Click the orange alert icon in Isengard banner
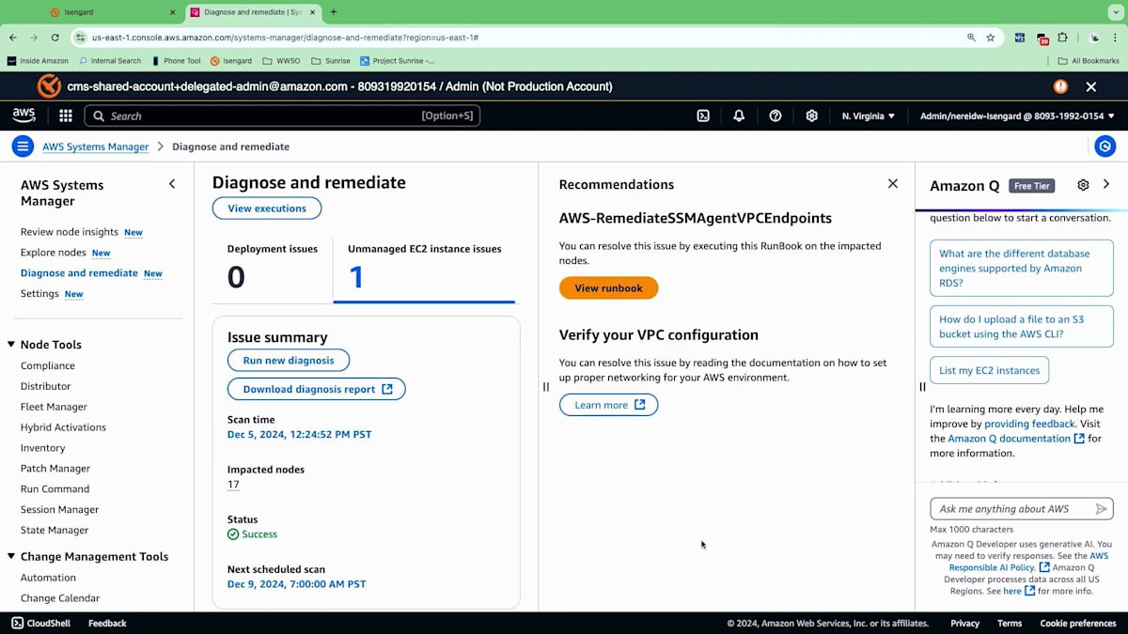Viewport: 1128px width, 634px height. [x=1060, y=86]
